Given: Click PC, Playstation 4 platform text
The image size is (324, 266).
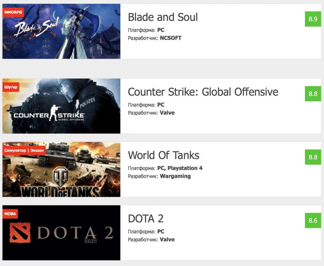Looking at the screenshot, I should coord(180,168).
